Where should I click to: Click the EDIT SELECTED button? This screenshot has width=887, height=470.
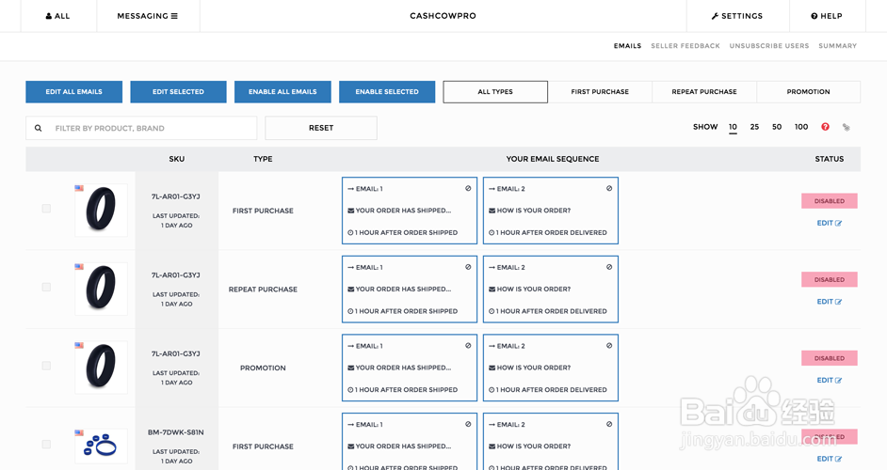click(178, 91)
